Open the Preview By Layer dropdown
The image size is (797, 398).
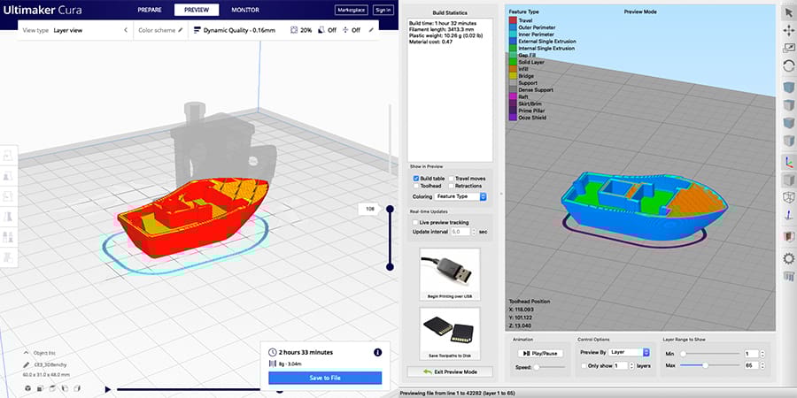pos(630,352)
